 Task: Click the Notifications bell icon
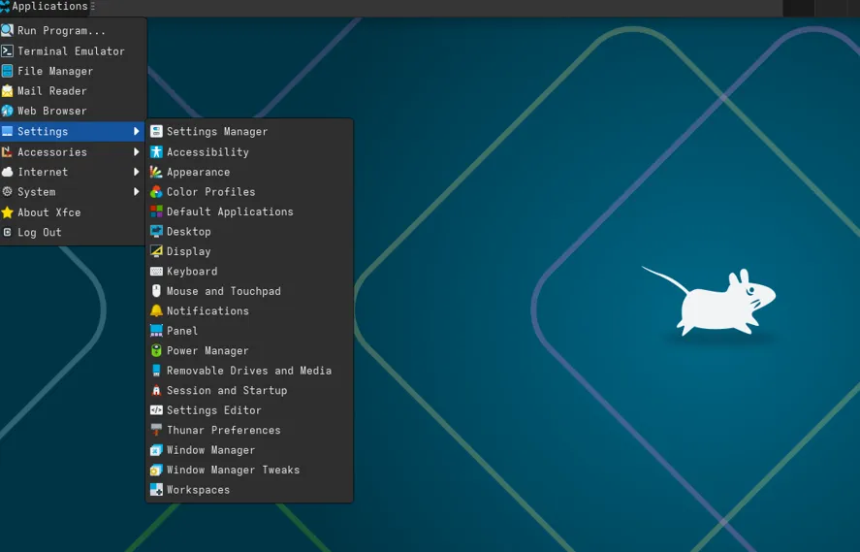(156, 310)
